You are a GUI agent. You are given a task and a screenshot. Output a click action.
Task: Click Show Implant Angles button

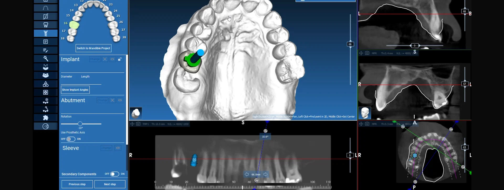[x=75, y=90]
